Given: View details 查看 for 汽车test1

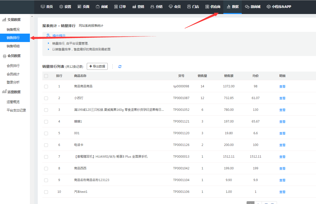Looking at the screenshot, I should point(282,192).
